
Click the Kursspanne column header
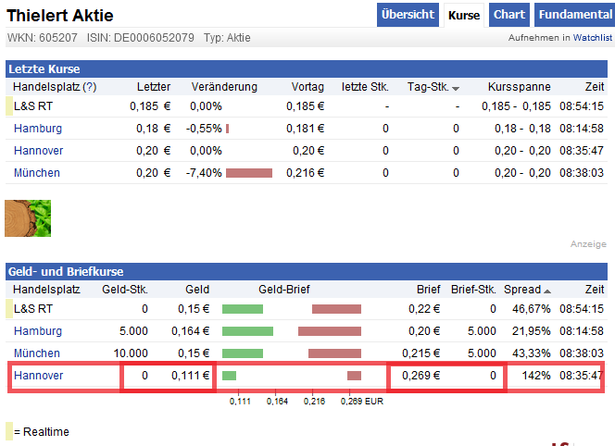[x=520, y=87]
